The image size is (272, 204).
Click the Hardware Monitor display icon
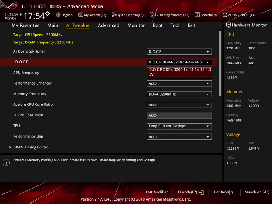[229, 25]
